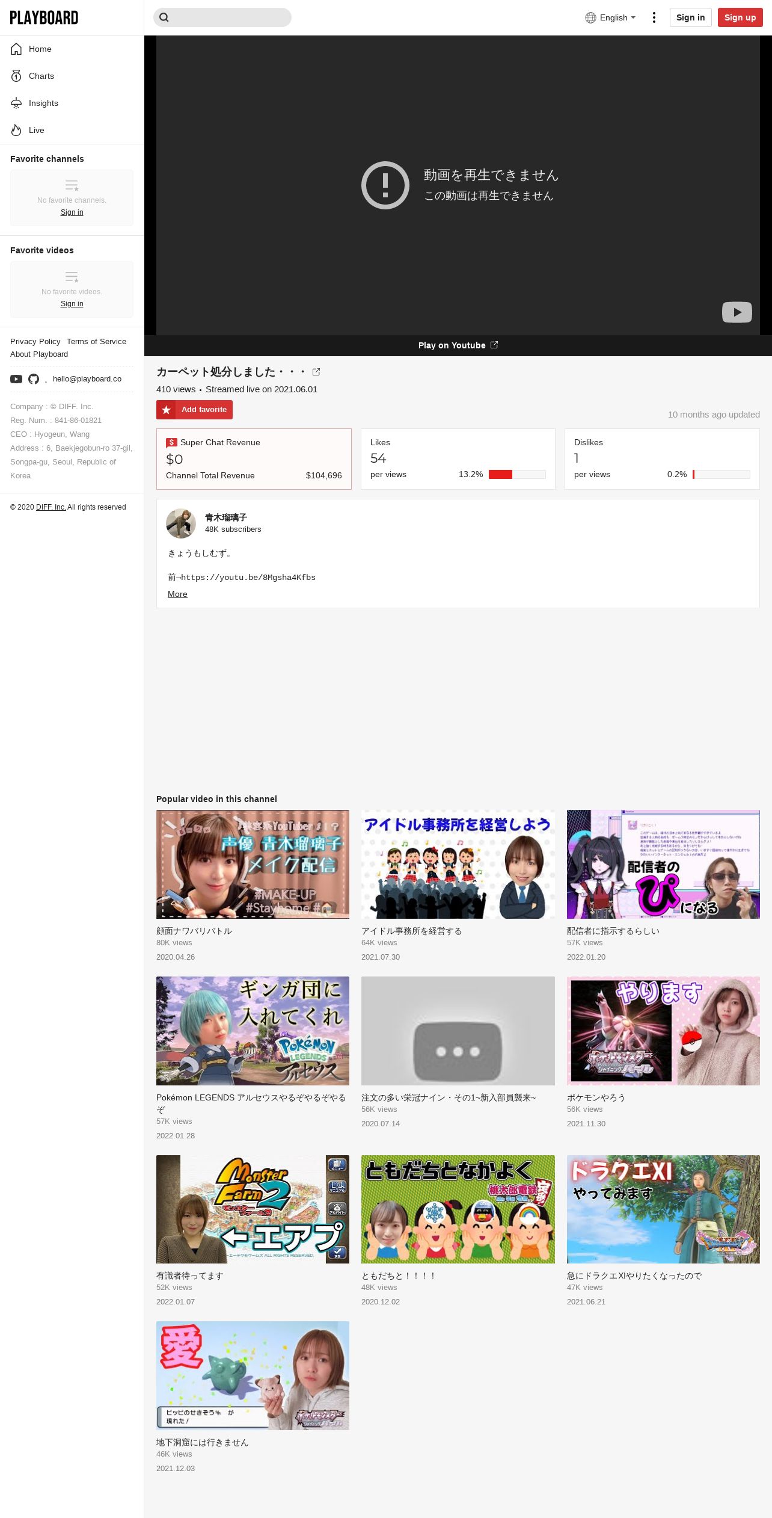Open the DIFF. Inc. copyright link
Image resolution: width=772 pixels, height=1518 pixels.
coord(51,507)
